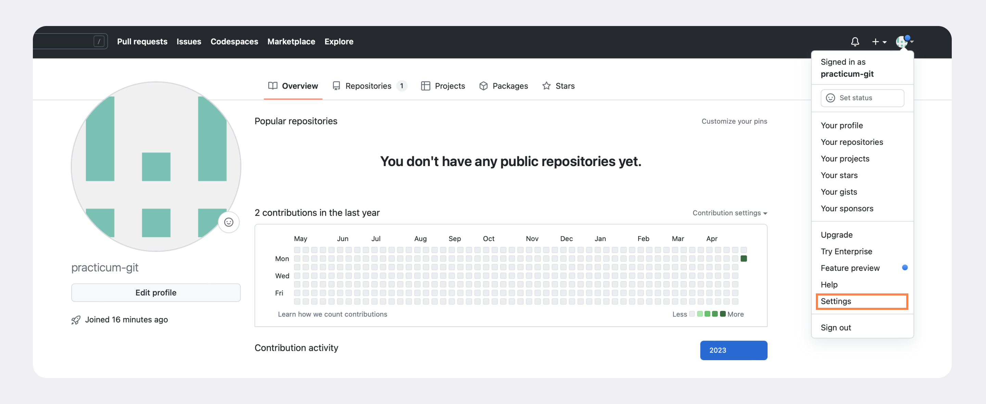Click the darkest green legend swatch

723,314
